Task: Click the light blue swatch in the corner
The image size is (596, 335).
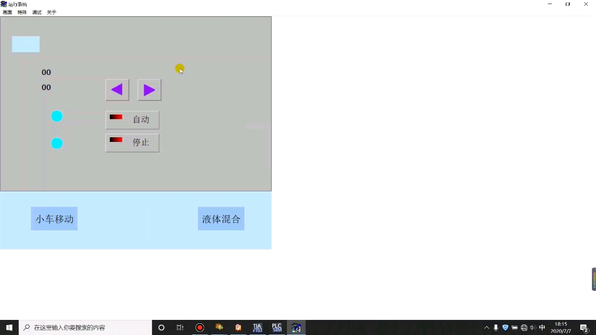Action: tap(26, 44)
